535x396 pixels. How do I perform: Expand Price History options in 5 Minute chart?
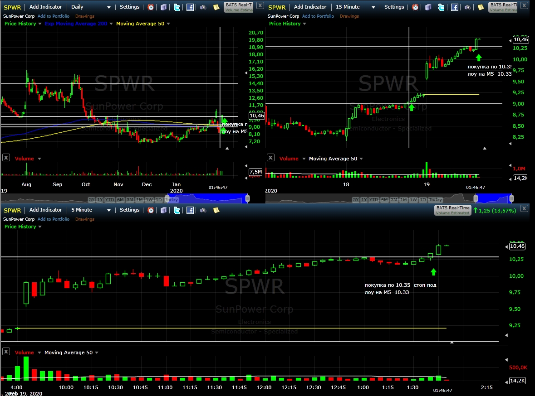pyautogui.click(x=40, y=227)
